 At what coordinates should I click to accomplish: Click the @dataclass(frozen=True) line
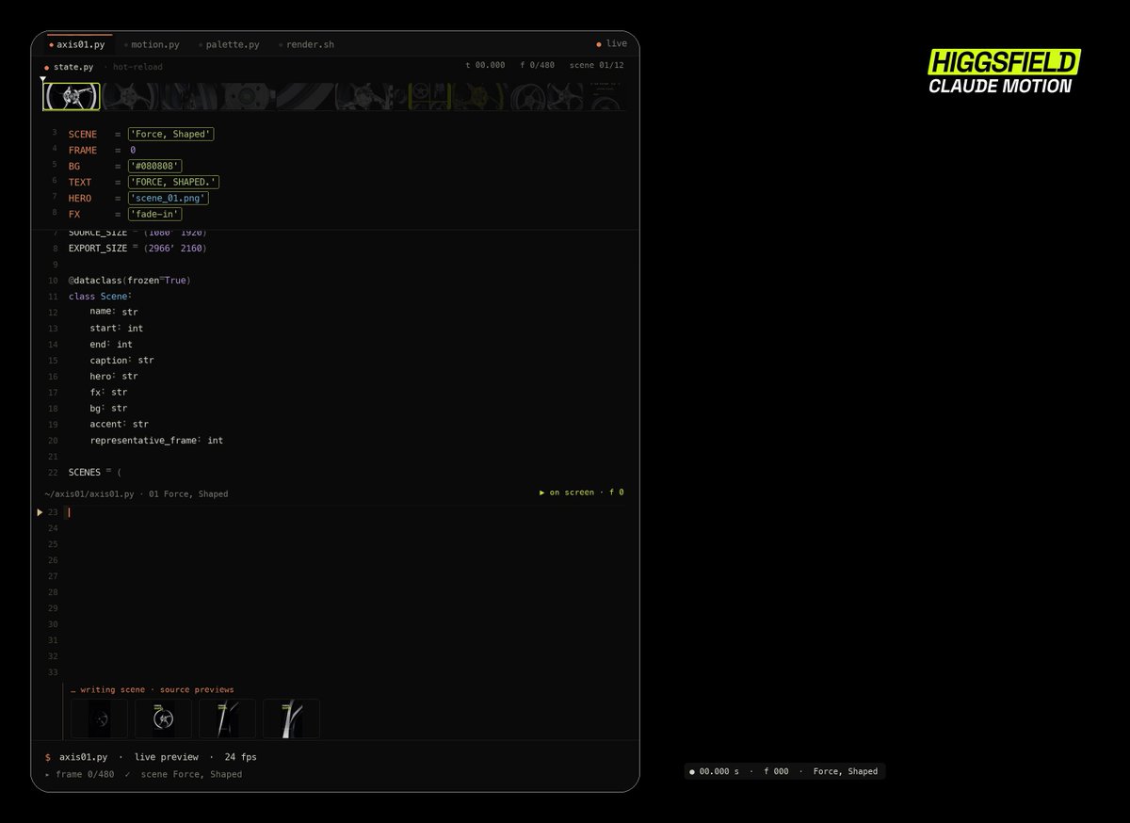pyautogui.click(x=129, y=281)
